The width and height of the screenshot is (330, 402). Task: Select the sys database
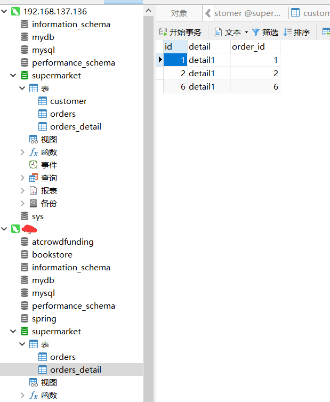(38, 216)
